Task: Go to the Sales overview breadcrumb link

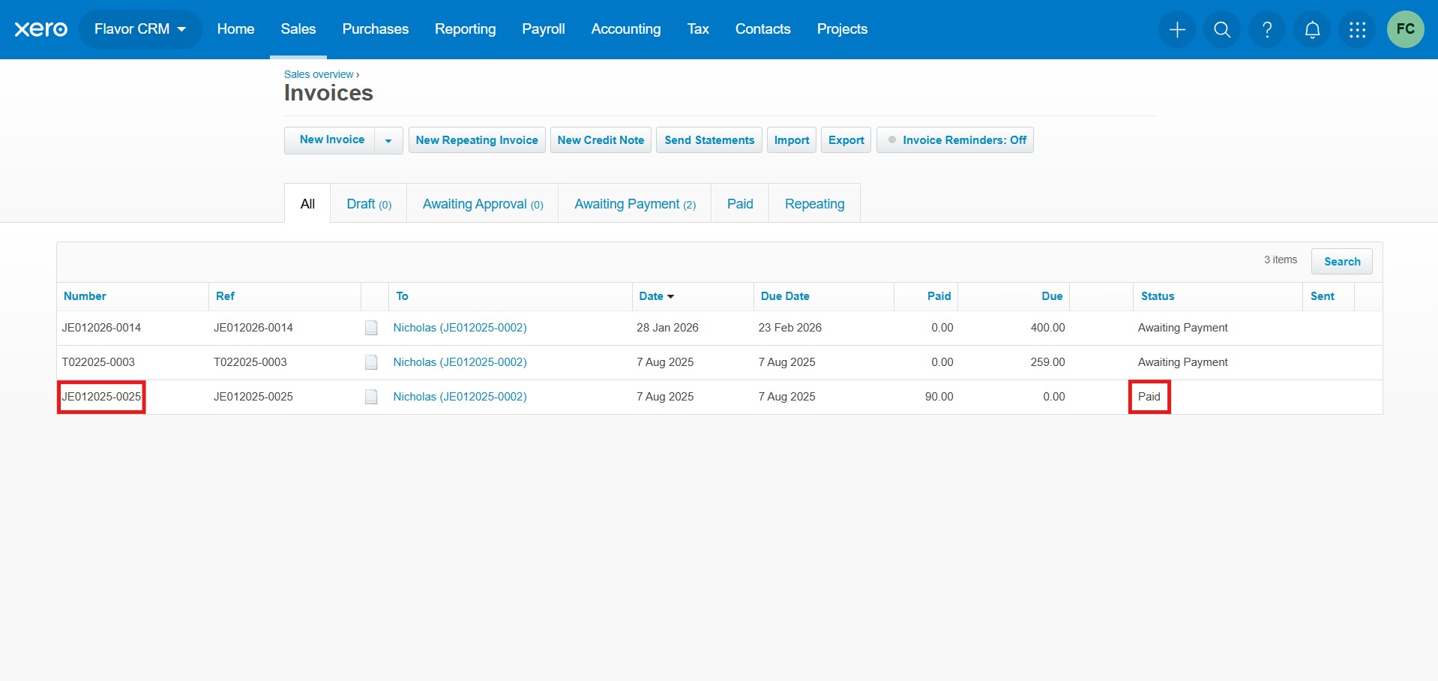Action: coord(319,74)
